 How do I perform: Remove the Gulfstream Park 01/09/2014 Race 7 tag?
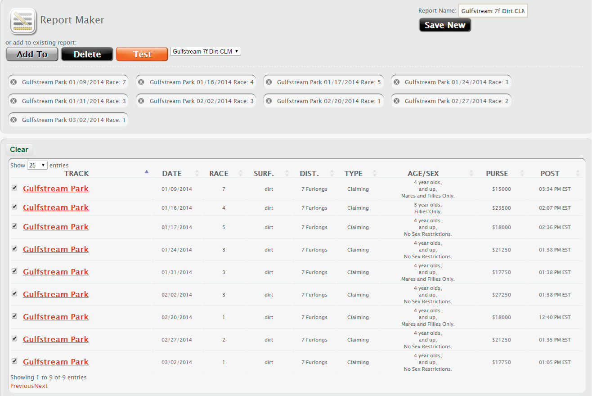[13, 82]
